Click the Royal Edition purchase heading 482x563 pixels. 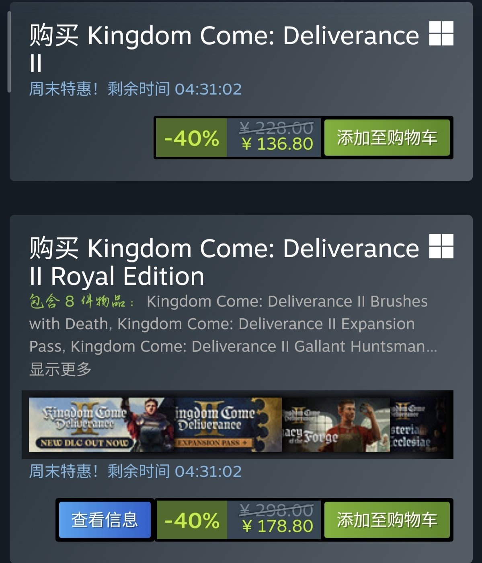click(224, 262)
